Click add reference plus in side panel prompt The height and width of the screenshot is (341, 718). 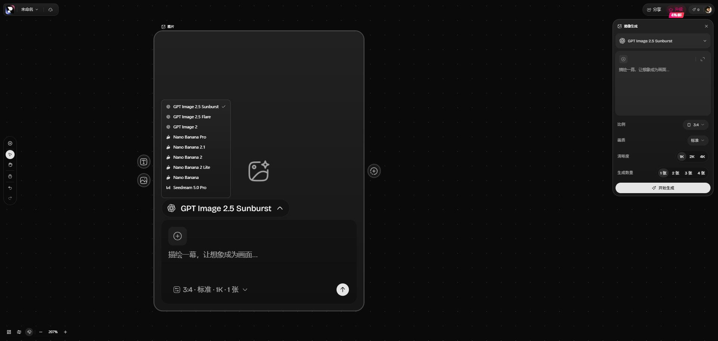pyautogui.click(x=623, y=59)
